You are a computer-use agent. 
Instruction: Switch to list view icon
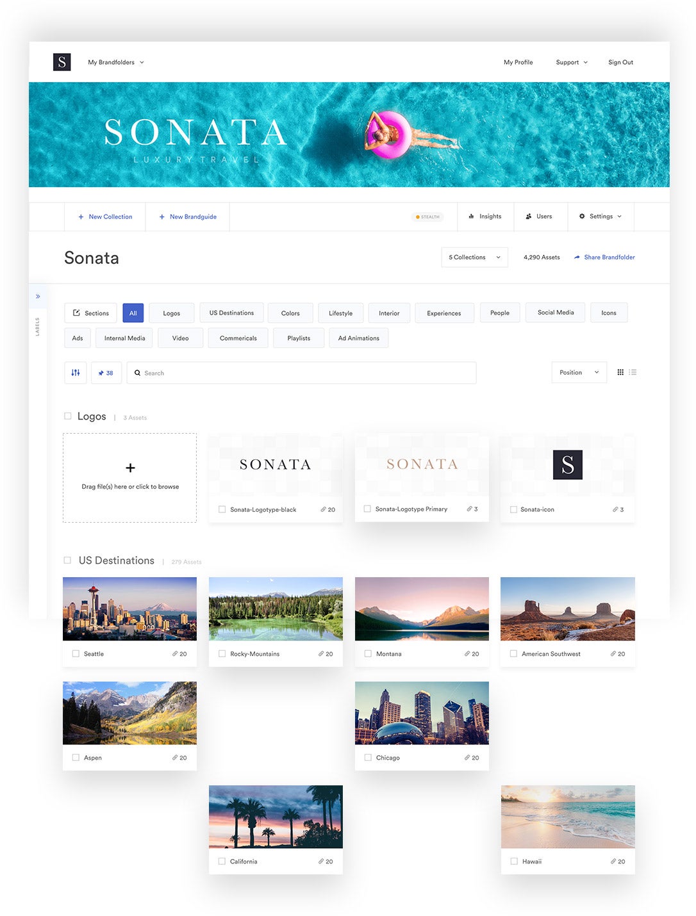tap(633, 372)
